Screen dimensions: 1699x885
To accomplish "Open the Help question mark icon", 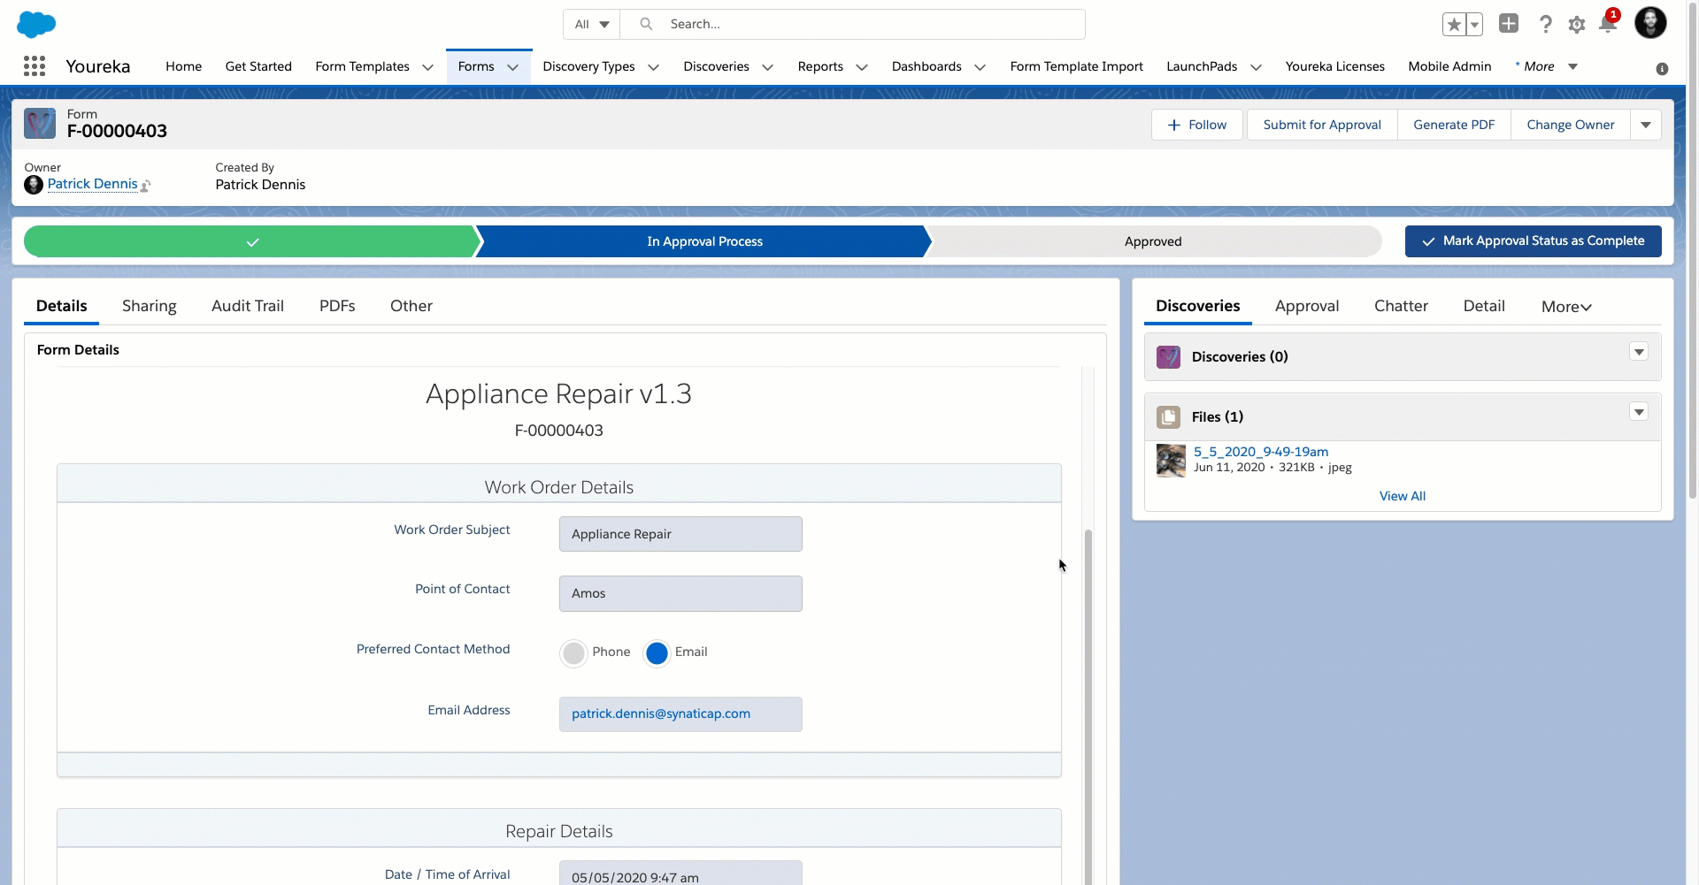I will click(x=1545, y=25).
